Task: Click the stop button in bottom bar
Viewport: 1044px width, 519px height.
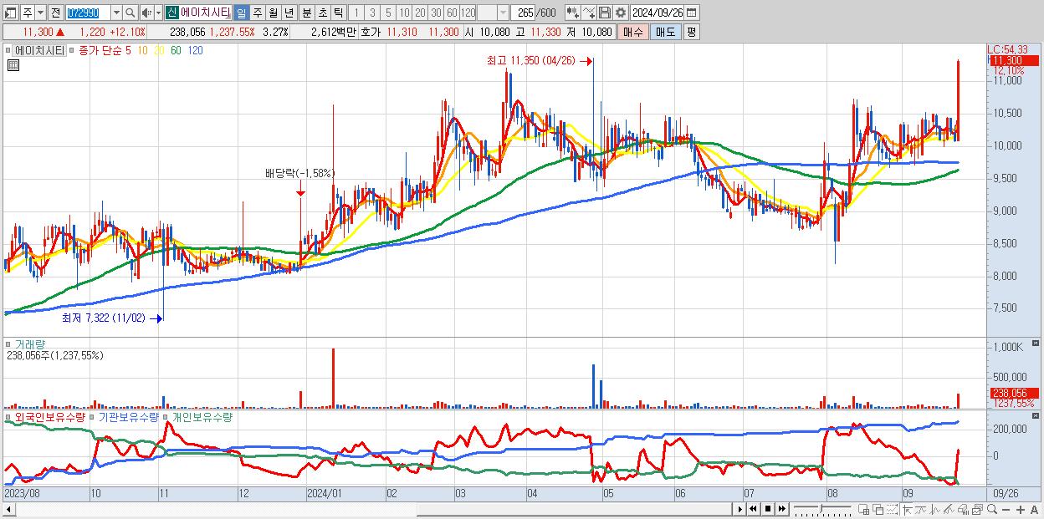Action: click(768, 508)
